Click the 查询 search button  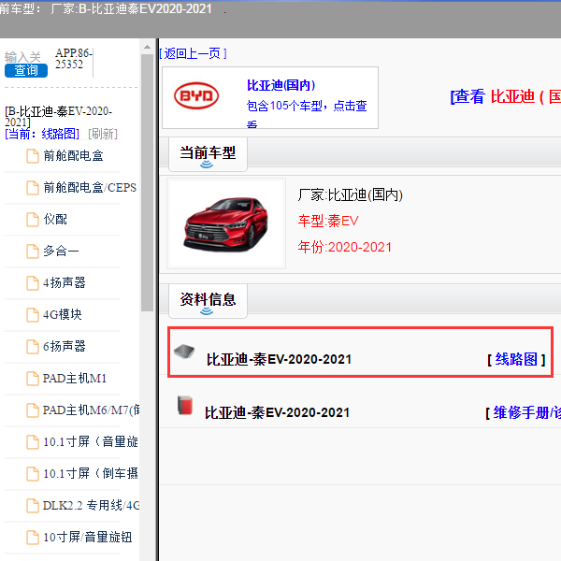26,70
